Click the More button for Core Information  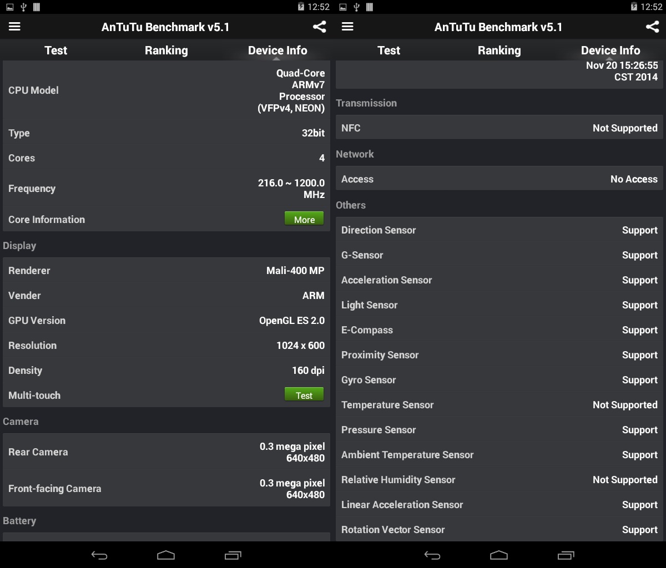(304, 219)
